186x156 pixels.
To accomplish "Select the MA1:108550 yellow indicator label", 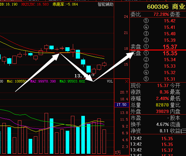I will [x=17, y=81].
